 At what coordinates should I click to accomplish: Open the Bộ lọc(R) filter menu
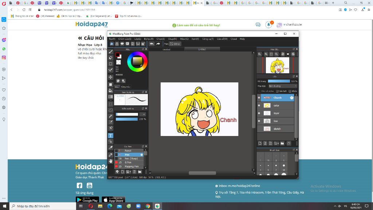(149, 39)
